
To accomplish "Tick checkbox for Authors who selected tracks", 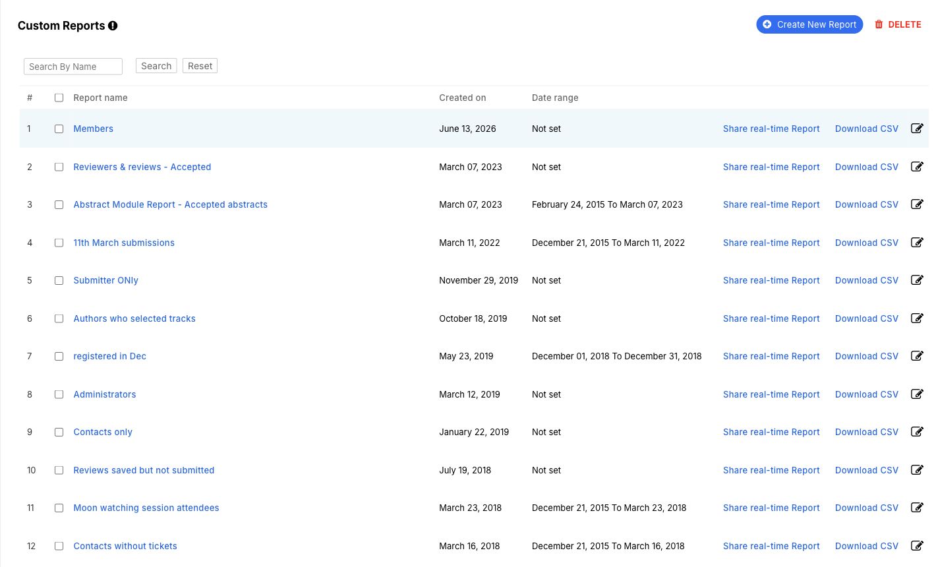I will click(x=59, y=319).
